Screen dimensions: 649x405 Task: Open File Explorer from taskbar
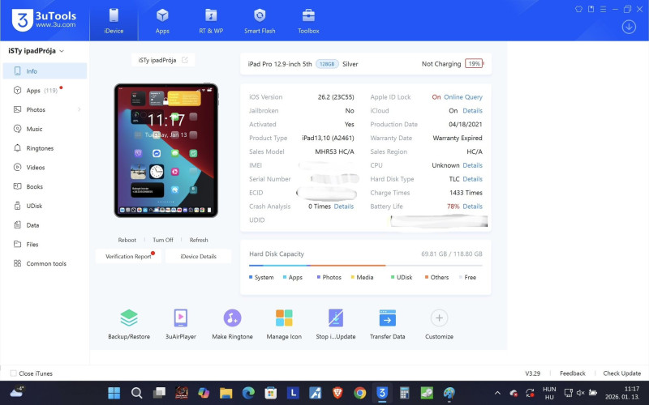tap(226, 393)
